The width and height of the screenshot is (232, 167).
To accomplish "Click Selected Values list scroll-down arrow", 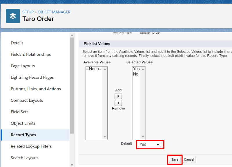I will coord(143,137).
